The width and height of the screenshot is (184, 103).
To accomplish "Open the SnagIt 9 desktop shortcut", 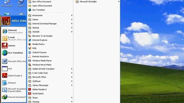I will pyautogui.click(x=21, y=3).
